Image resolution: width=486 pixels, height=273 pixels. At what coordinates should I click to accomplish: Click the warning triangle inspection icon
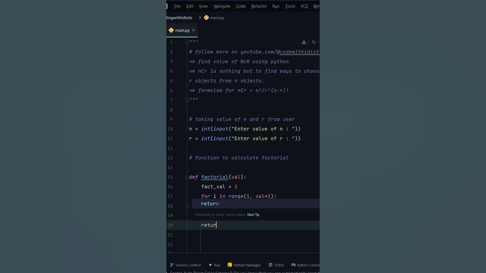point(304,42)
